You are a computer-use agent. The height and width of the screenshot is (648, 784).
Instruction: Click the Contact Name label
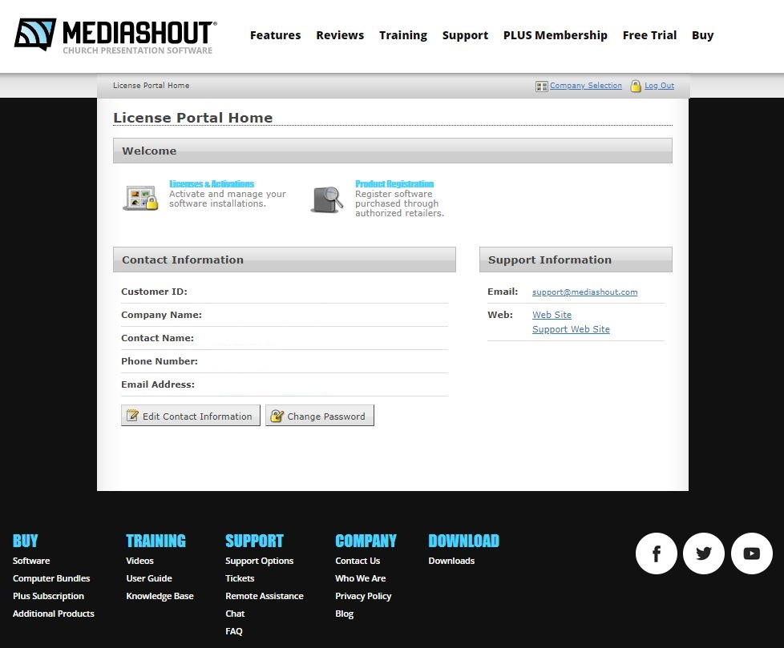click(x=157, y=338)
